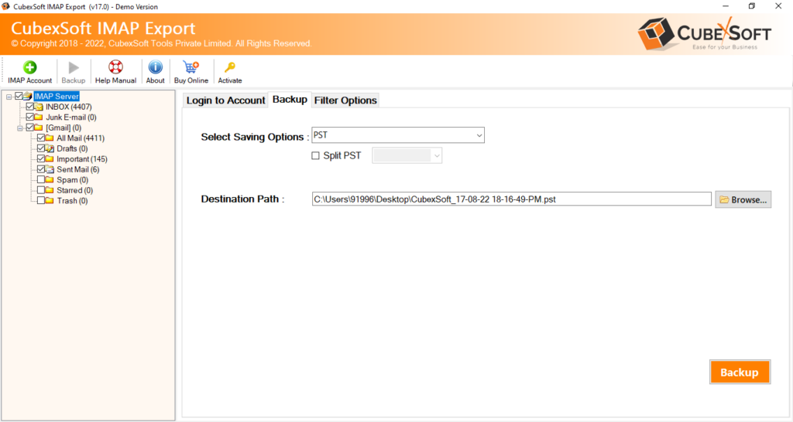Click the Destination Path input field
The image size is (793, 422).
coord(511,199)
